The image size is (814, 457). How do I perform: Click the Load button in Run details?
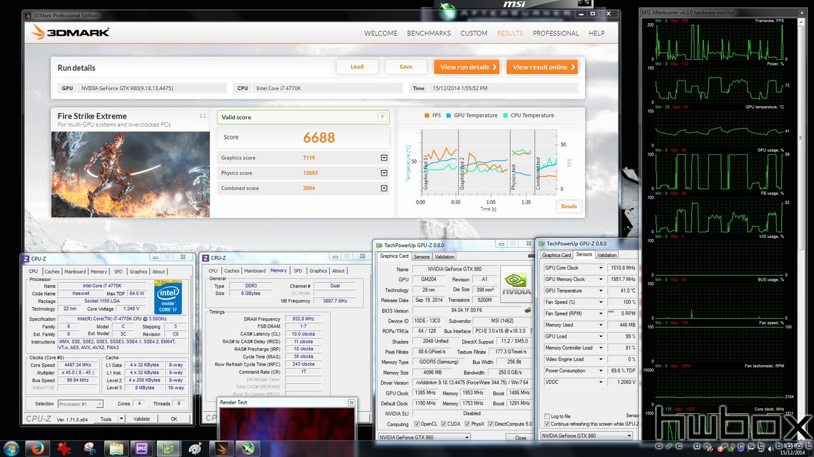point(357,67)
